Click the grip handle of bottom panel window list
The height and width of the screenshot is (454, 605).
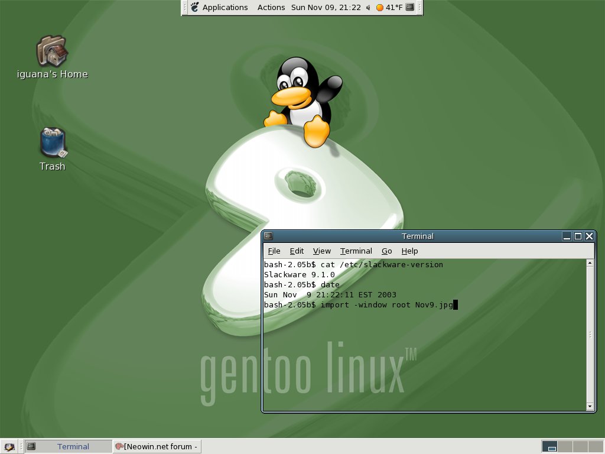pyautogui.click(x=21, y=447)
